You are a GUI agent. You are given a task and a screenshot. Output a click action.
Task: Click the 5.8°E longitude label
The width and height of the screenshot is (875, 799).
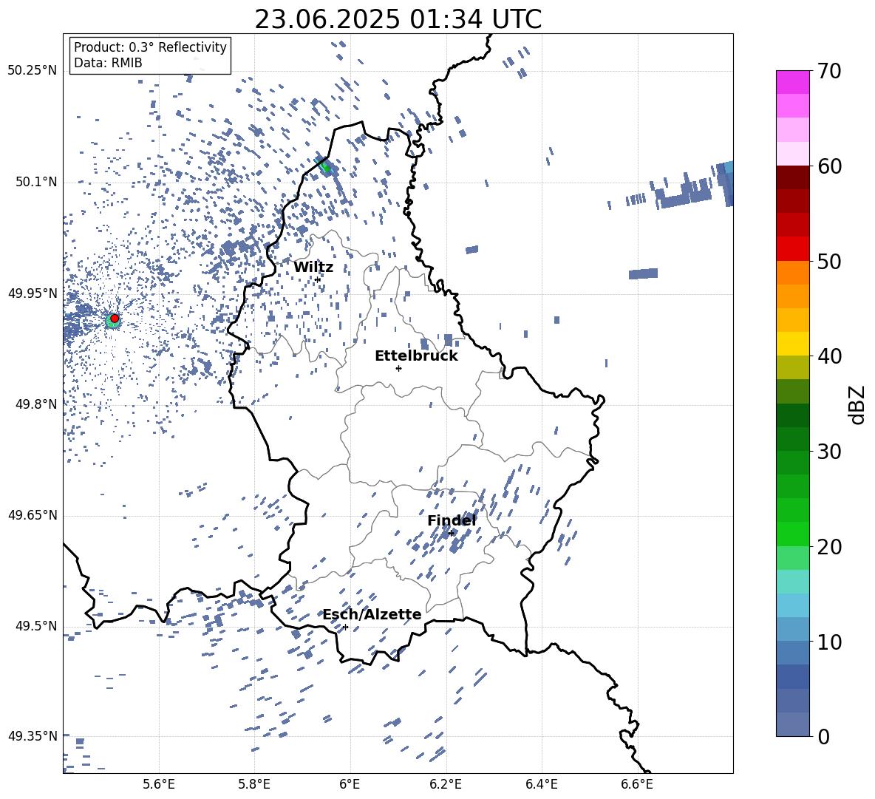[x=254, y=784]
